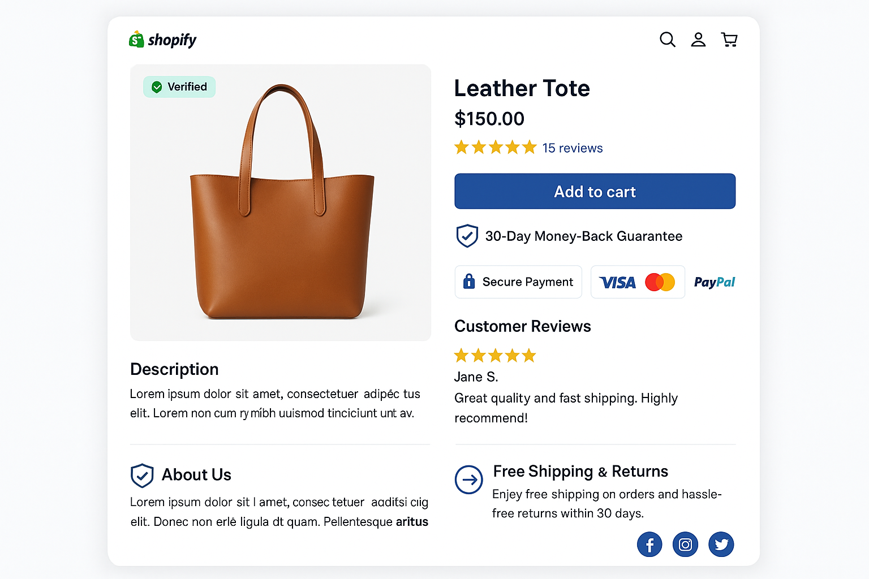Click the Free Shipping arrow icon
The width and height of the screenshot is (869, 579).
468,479
